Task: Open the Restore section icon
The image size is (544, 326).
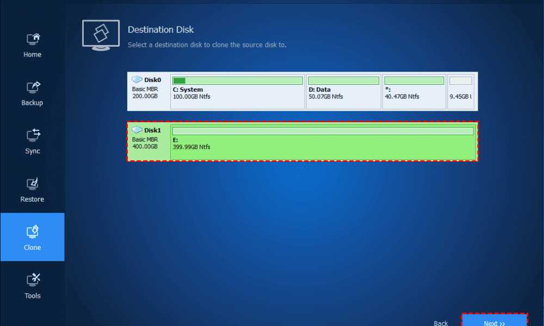Action: point(33,184)
